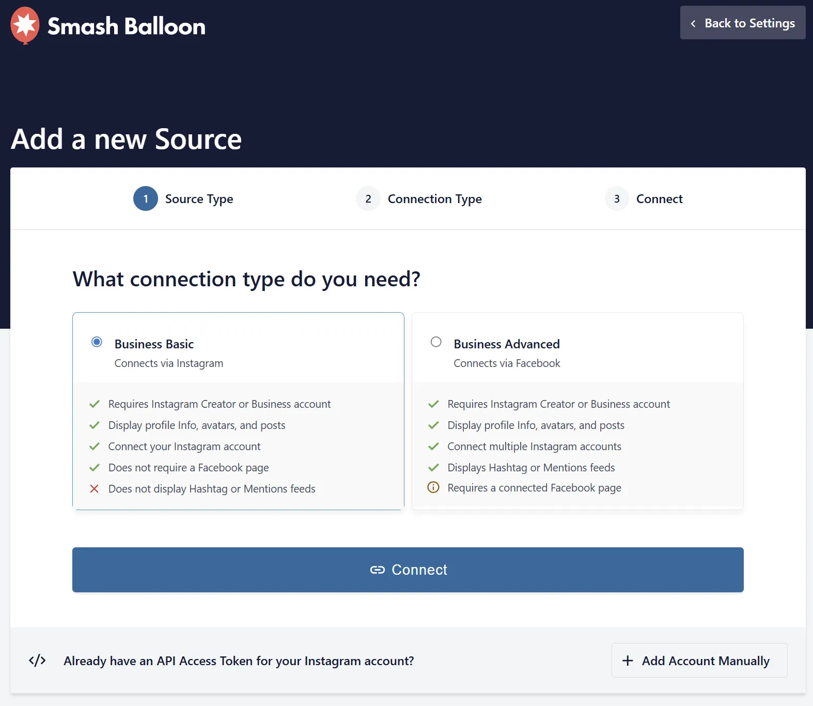
Task: Click the link chain icon on Connect button
Action: click(x=378, y=570)
